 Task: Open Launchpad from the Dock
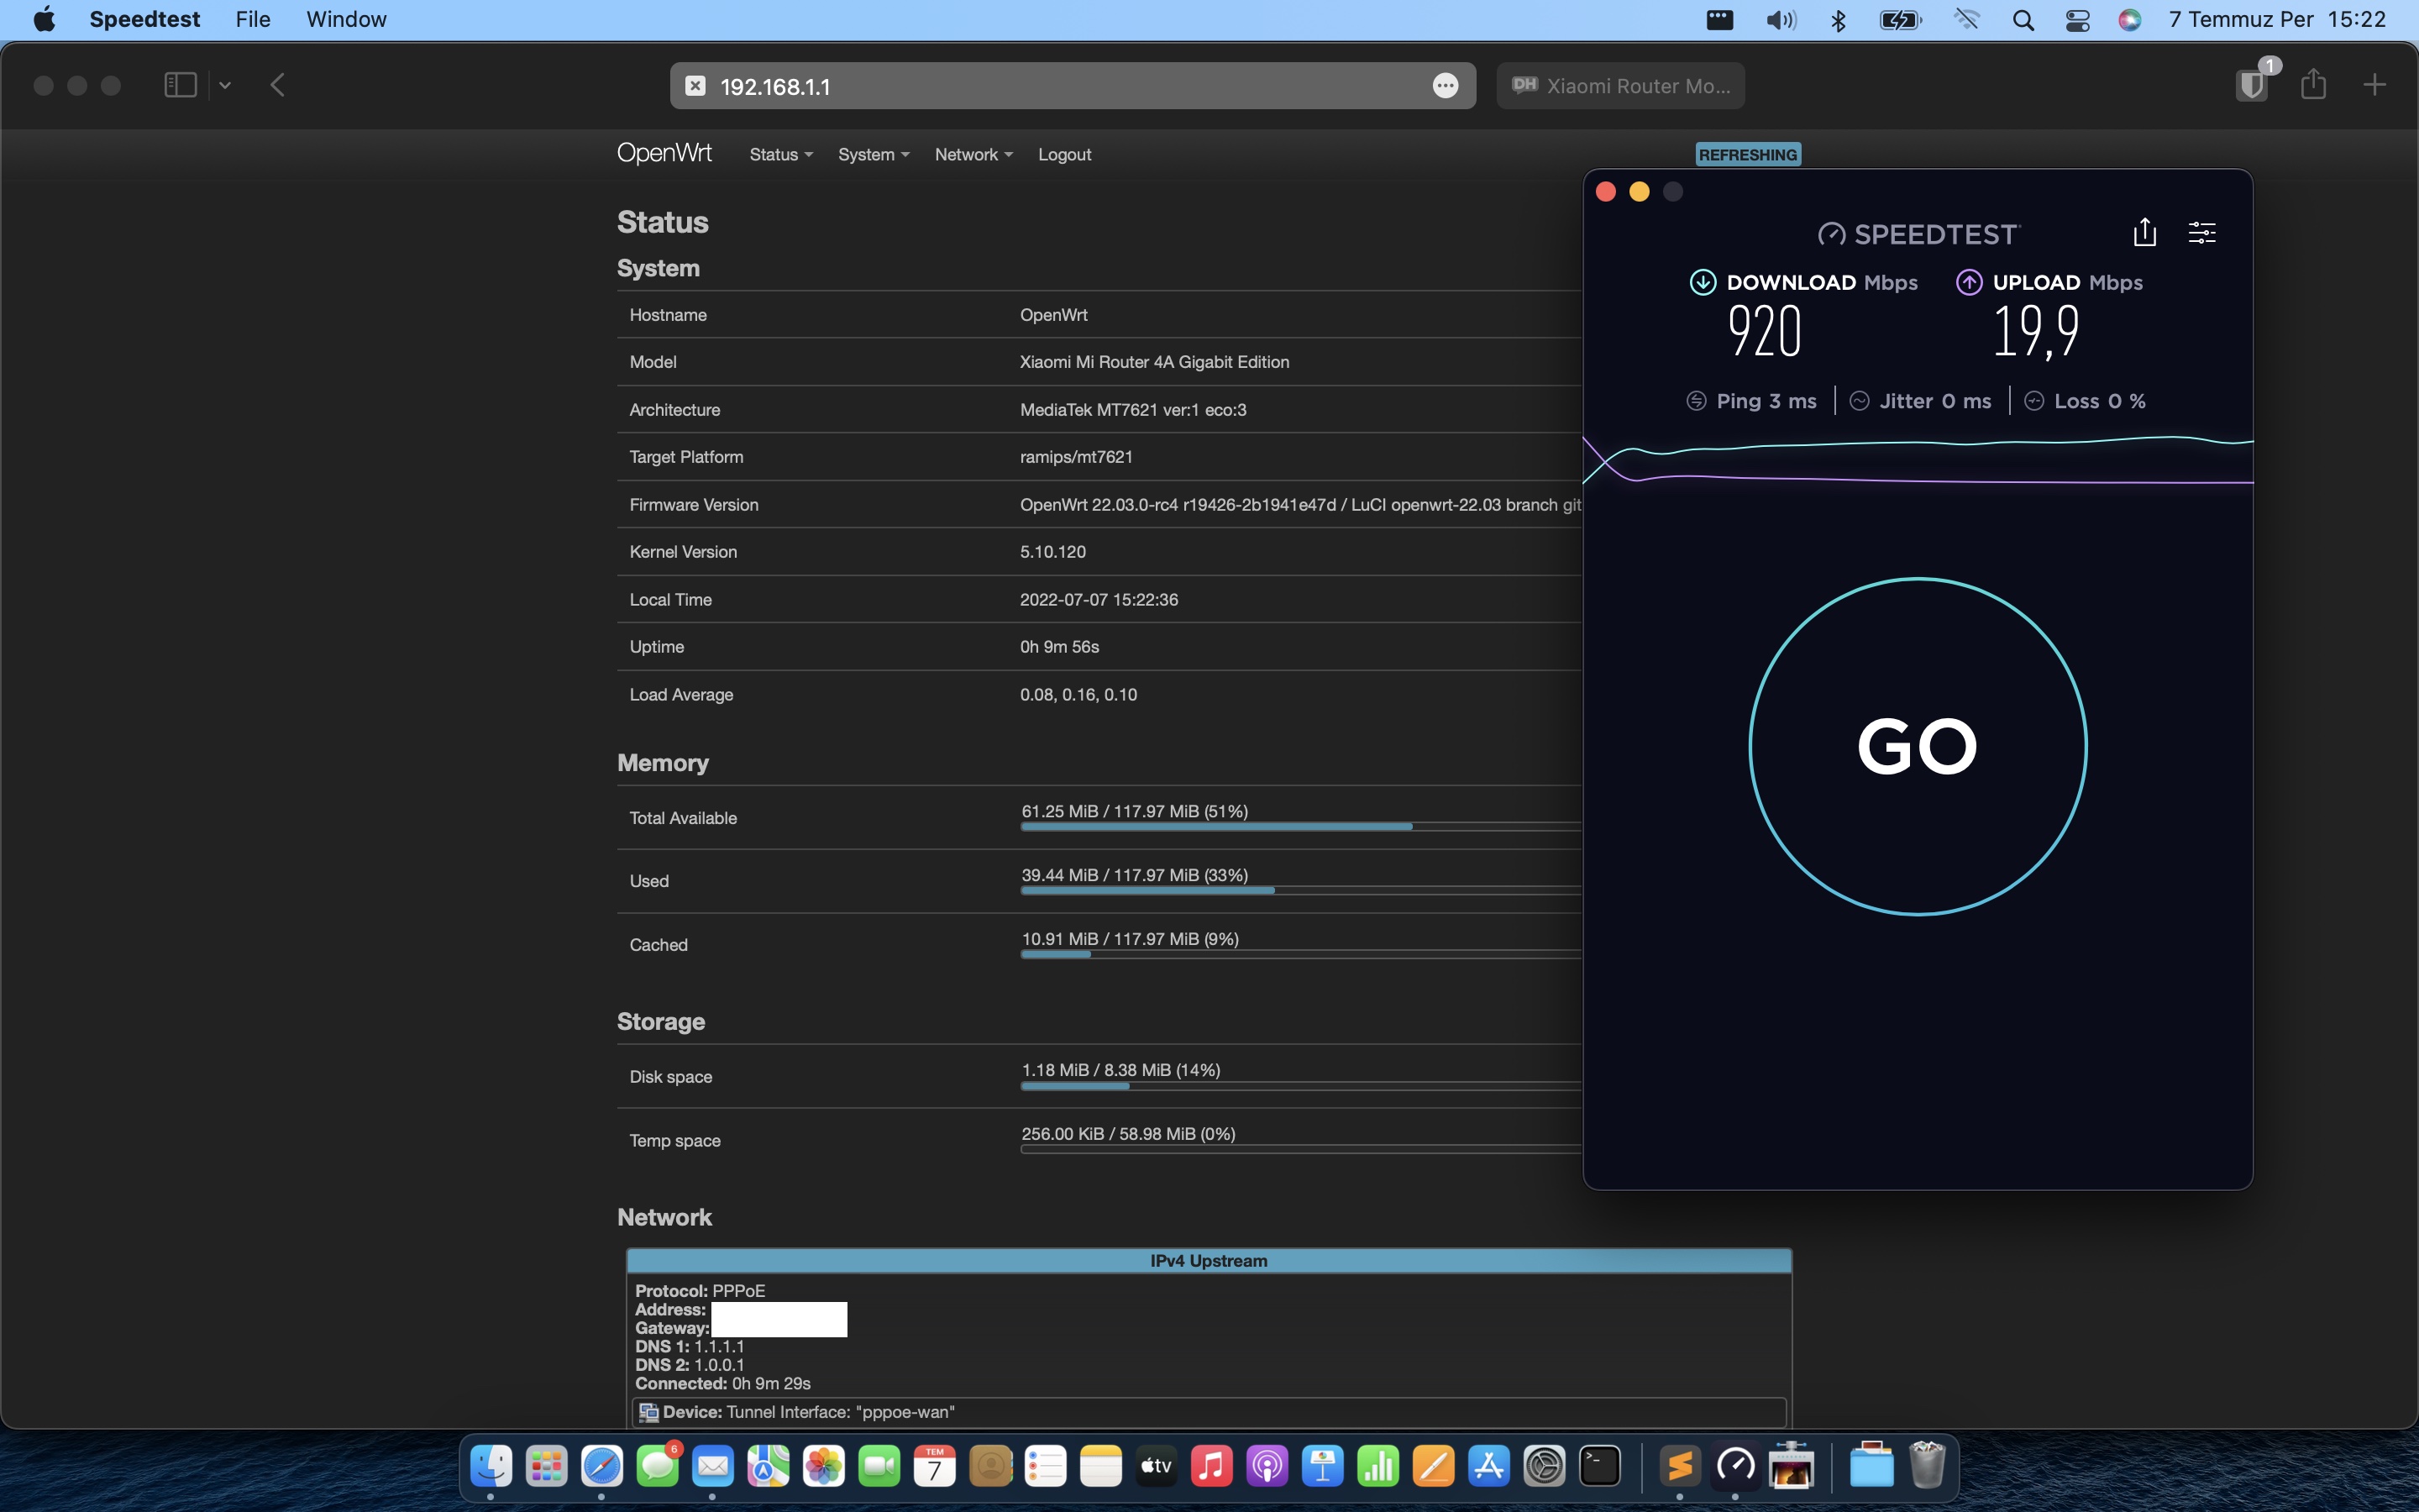coord(546,1467)
